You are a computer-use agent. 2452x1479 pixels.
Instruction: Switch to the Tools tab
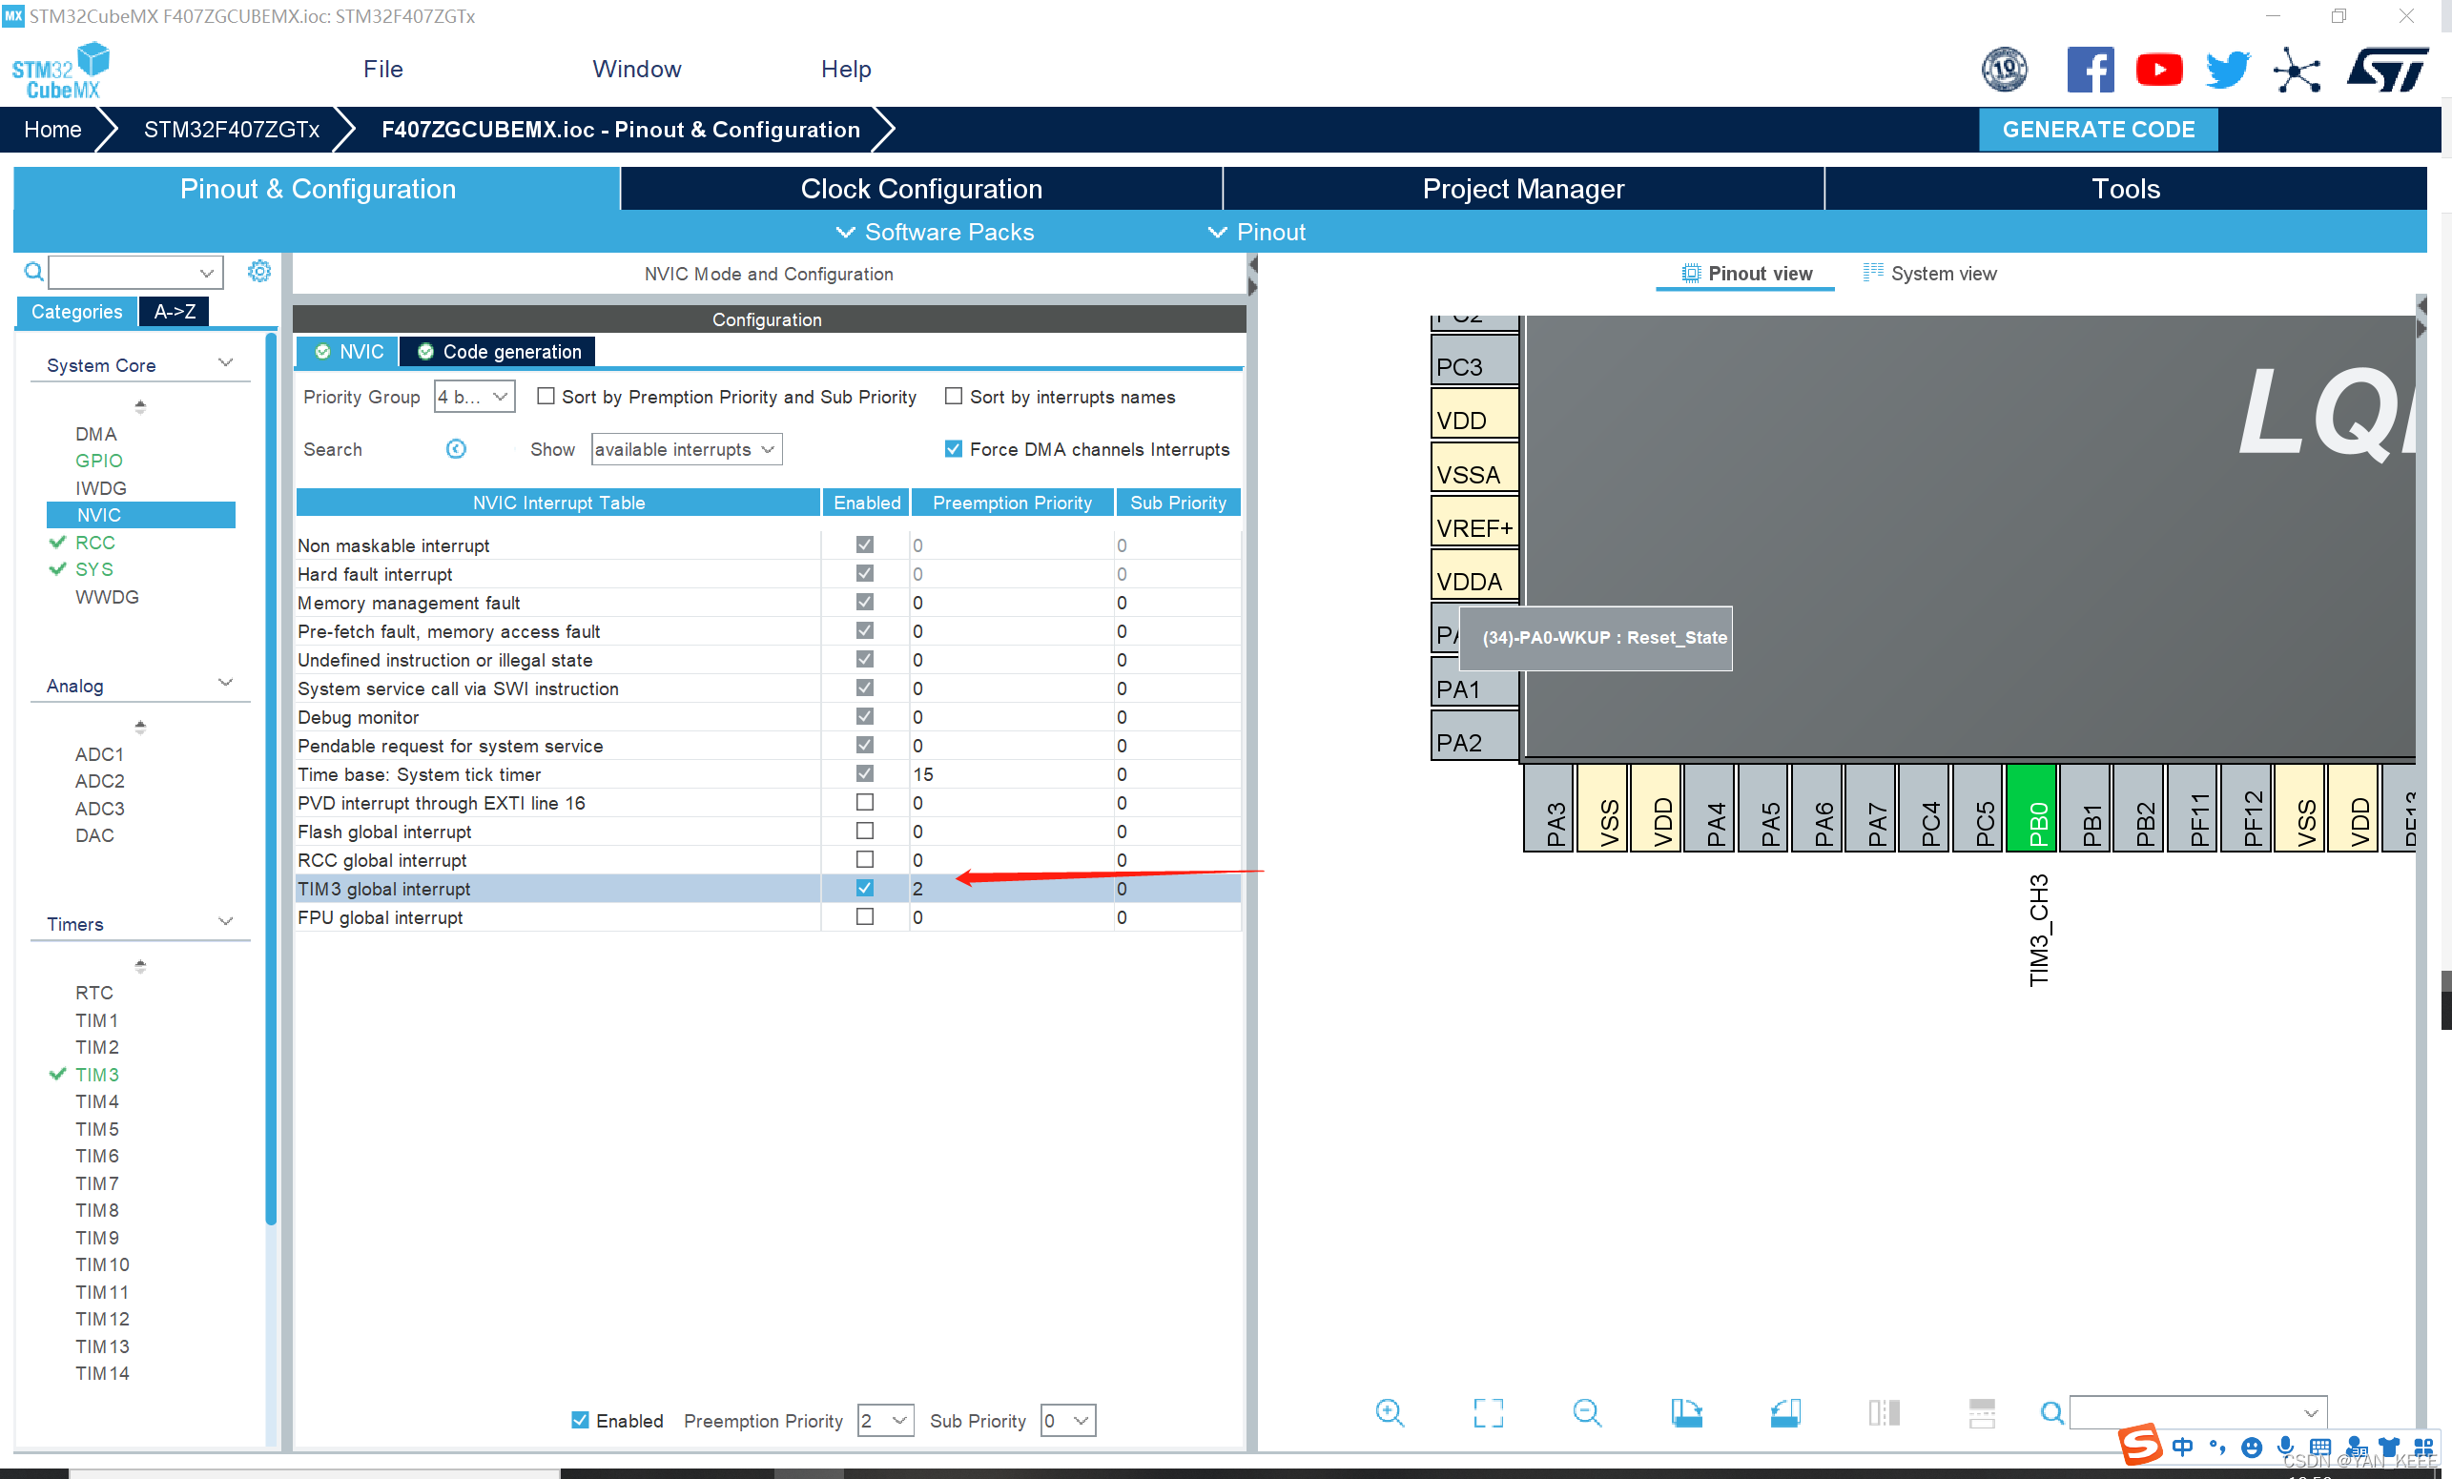point(2126,188)
